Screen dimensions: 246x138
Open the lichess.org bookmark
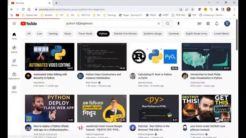click(211, 15)
